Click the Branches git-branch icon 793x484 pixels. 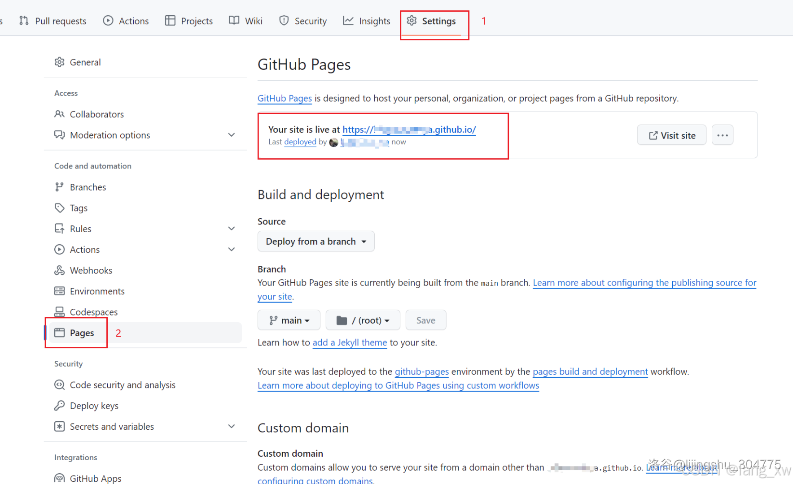click(x=60, y=187)
